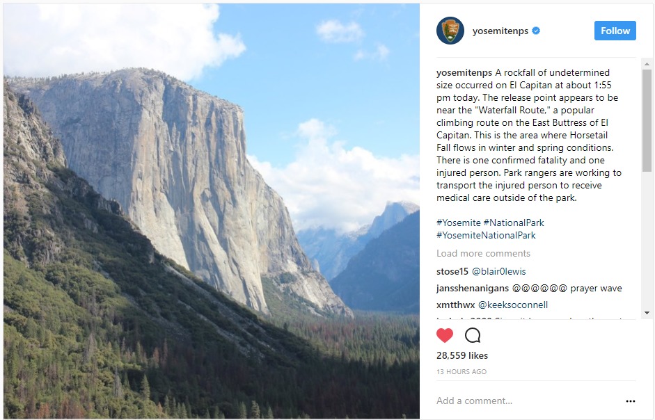This screenshot has height=420, width=655.
Task: Open the three-dot more options menu
Action: 631,401
